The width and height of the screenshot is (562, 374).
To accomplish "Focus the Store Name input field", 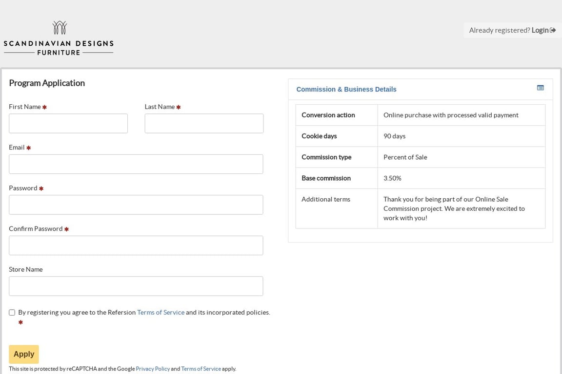I will tap(136, 286).
